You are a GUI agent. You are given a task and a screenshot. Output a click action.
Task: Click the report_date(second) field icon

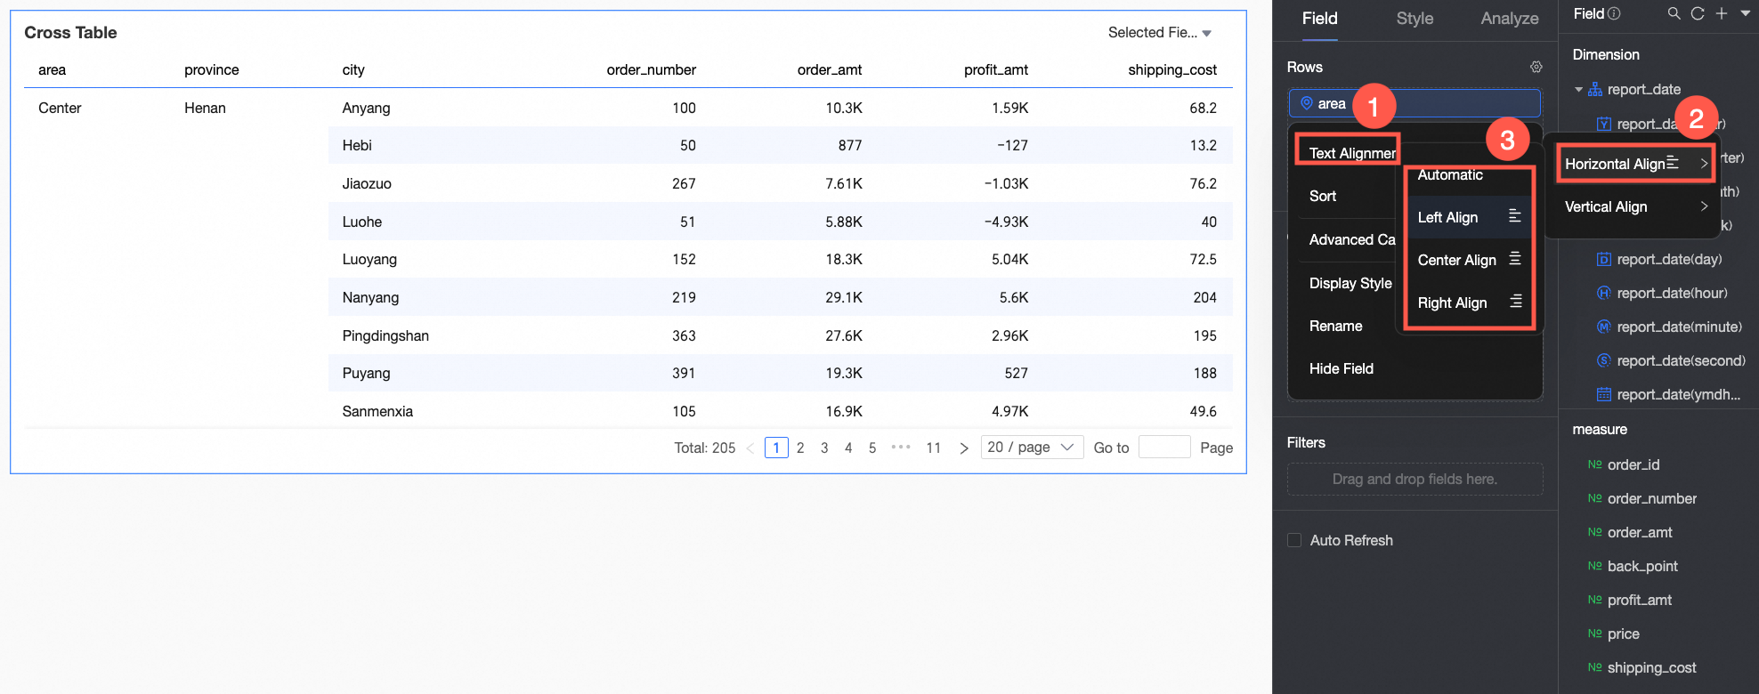pyautogui.click(x=1603, y=360)
